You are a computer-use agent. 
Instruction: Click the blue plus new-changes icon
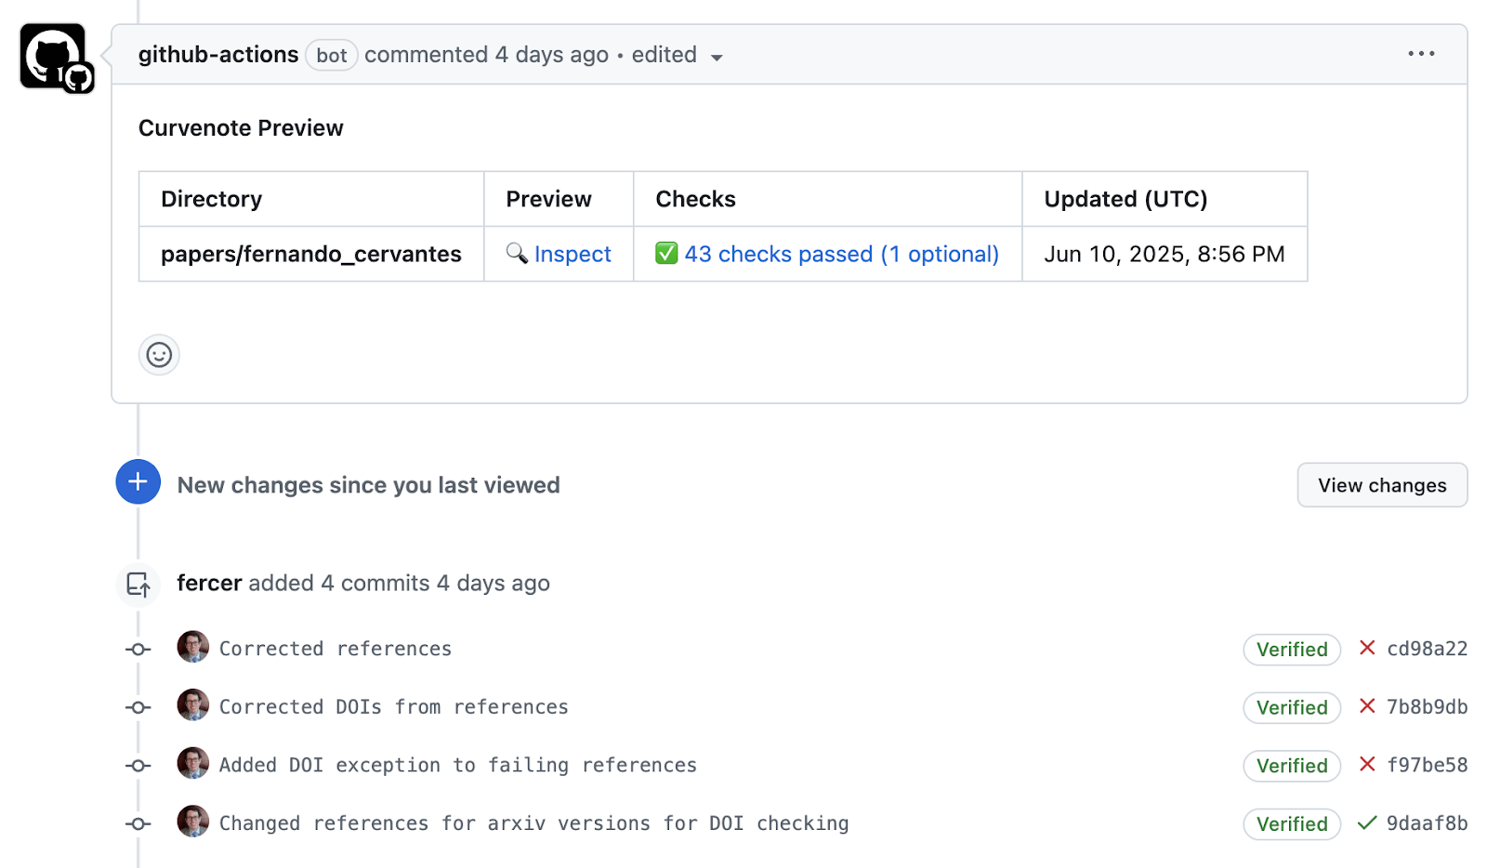[138, 481]
